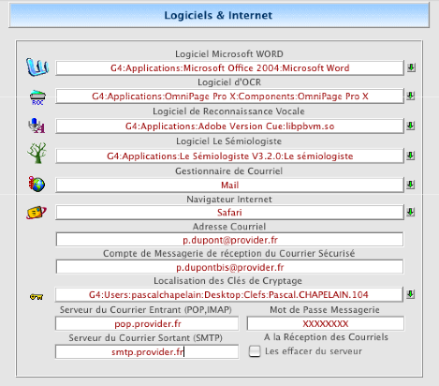The width and height of the screenshot is (439, 386).
Task: Open green arrow chooser for Microsoft Word path
Action: [411, 67]
